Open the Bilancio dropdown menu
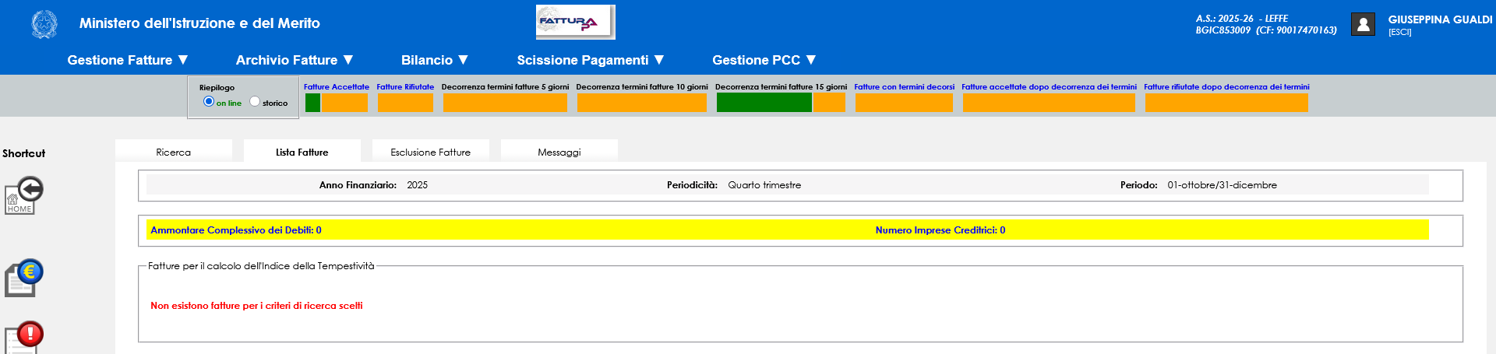1496x354 pixels. pos(435,60)
